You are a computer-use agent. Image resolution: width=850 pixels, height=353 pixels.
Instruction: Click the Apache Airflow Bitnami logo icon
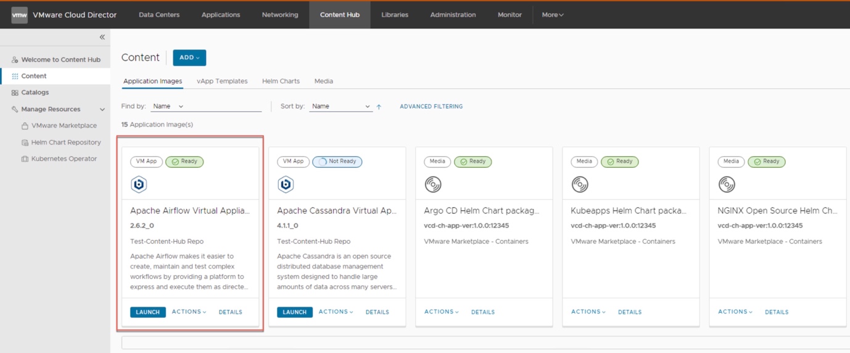(x=139, y=184)
